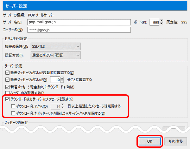Click the キャンセル button
Screen dimensions: 190x149
pos(175,141)
